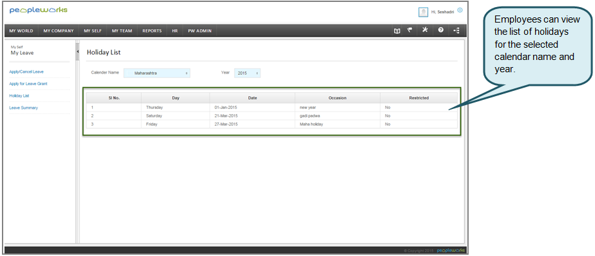Open the user profile avatar

click(x=423, y=12)
